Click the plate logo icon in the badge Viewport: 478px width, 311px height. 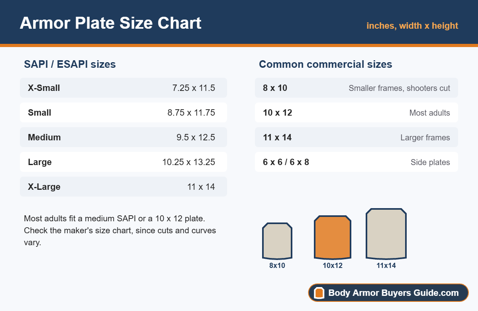(x=319, y=293)
